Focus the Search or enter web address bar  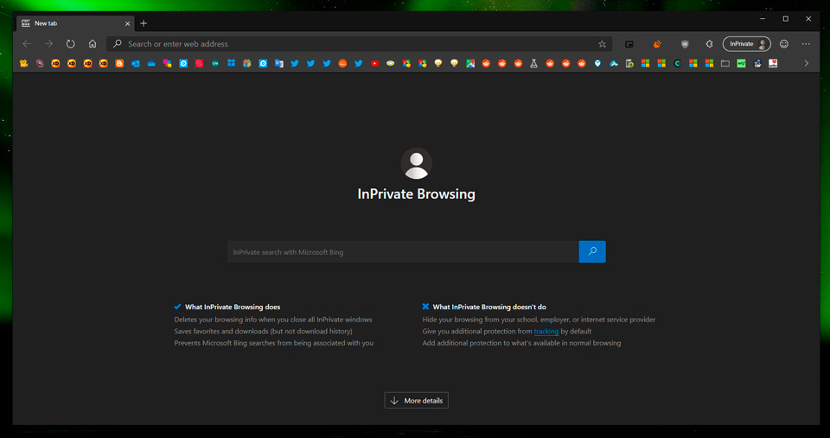(x=360, y=44)
